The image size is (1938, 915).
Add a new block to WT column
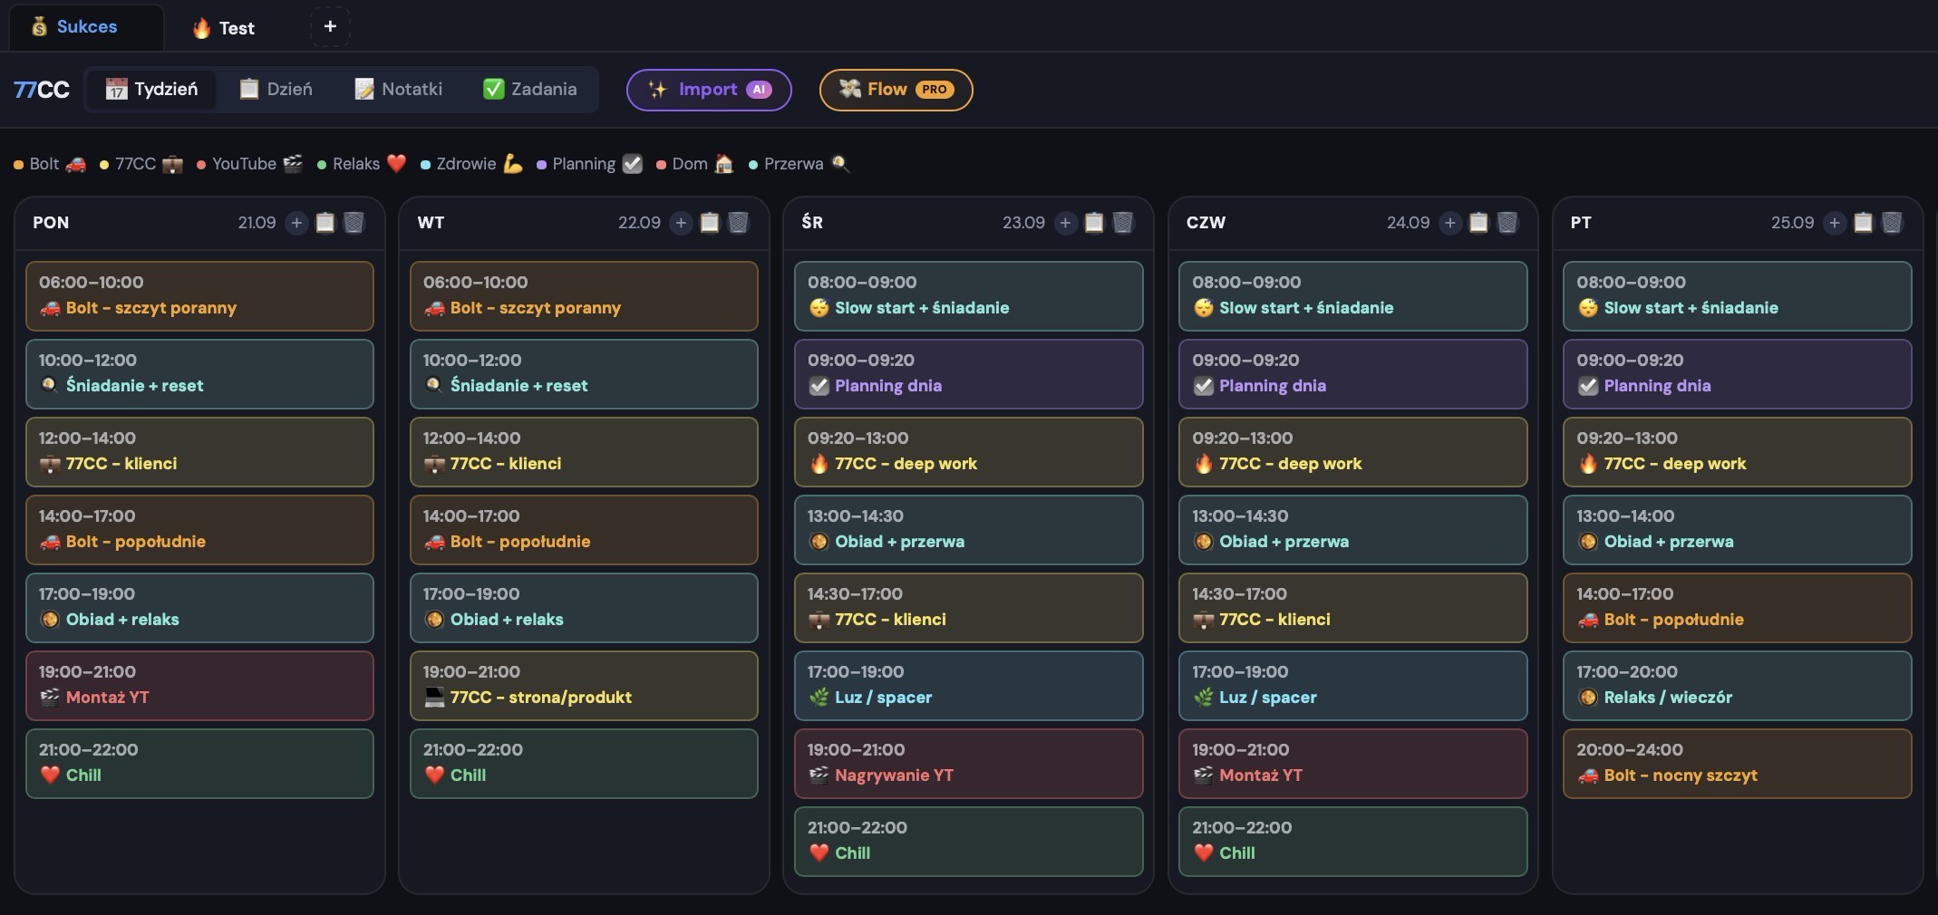click(x=681, y=223)
